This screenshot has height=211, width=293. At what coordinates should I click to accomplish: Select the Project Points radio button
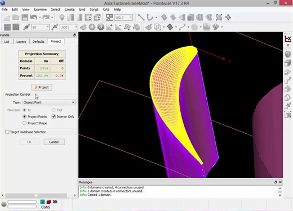[x=24, y=116]
